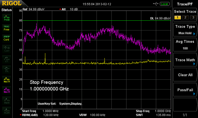
Task: Click the Start Freq 1.0000 MHz readout
Action: pos(40,111)
